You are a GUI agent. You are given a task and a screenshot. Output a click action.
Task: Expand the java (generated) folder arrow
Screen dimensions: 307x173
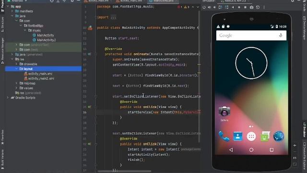12,54
